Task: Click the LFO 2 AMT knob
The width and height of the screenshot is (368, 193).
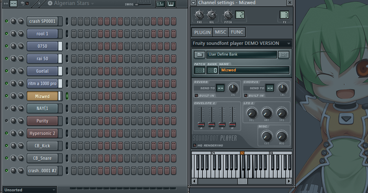Action: point(267,113)
